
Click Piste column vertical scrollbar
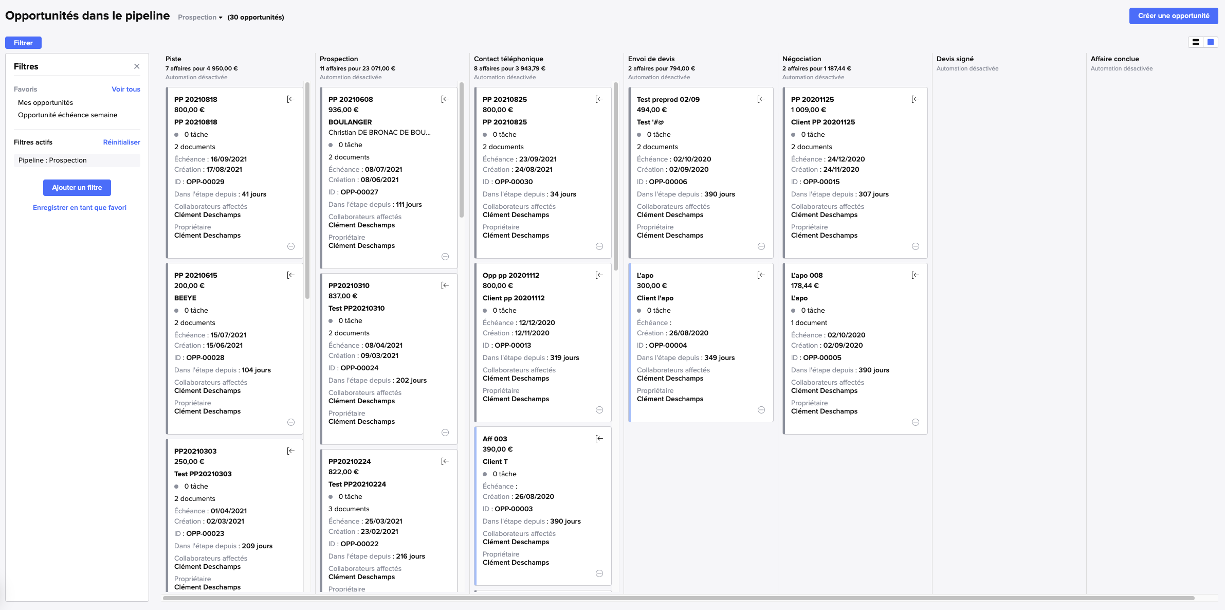(x=307, y=190)
